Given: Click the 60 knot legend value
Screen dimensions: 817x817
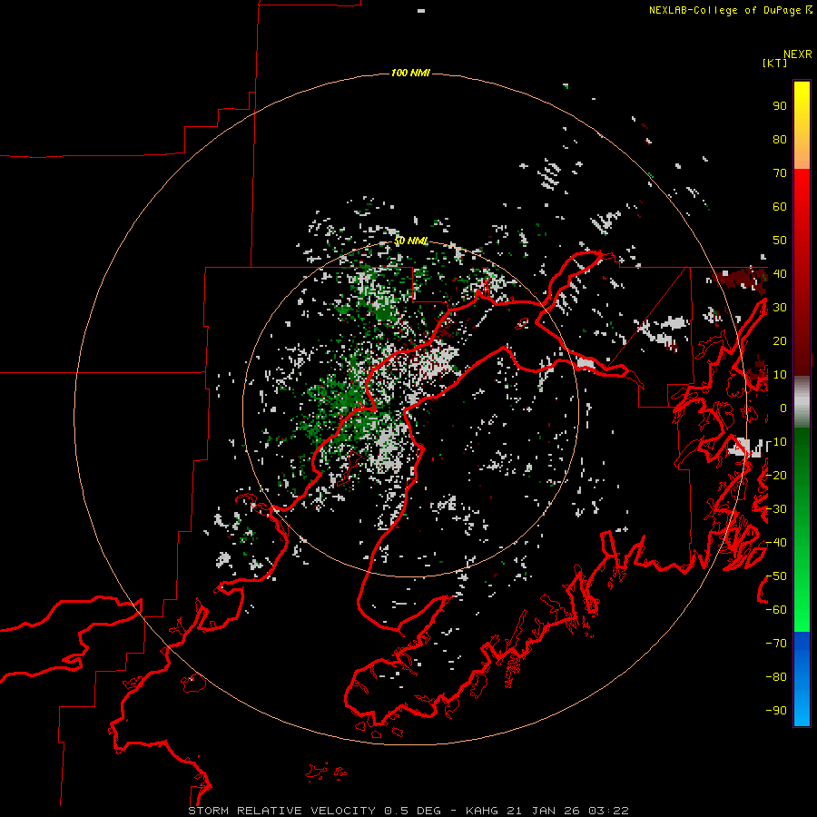Looking at the screenshot, I should [x=780, y=207].
